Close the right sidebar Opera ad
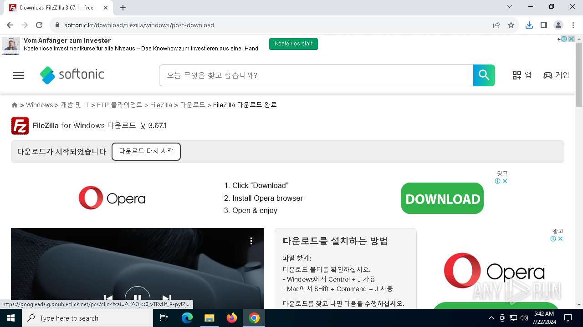 (x=560, y=239)
